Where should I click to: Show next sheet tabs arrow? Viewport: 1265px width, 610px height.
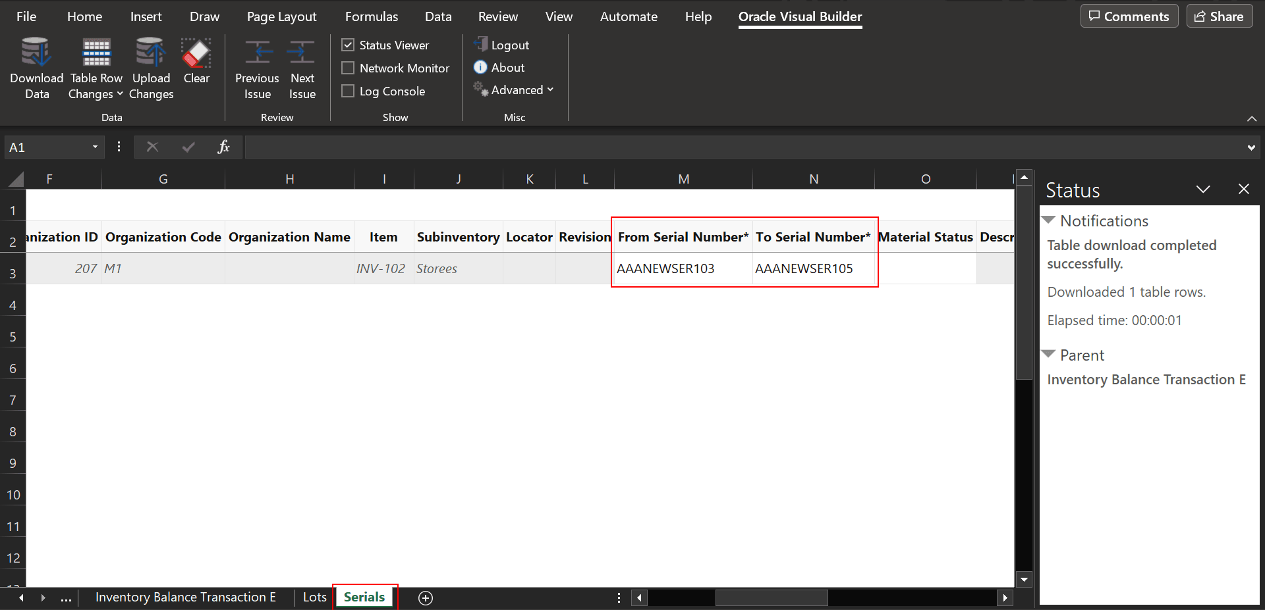pos(43,597)
